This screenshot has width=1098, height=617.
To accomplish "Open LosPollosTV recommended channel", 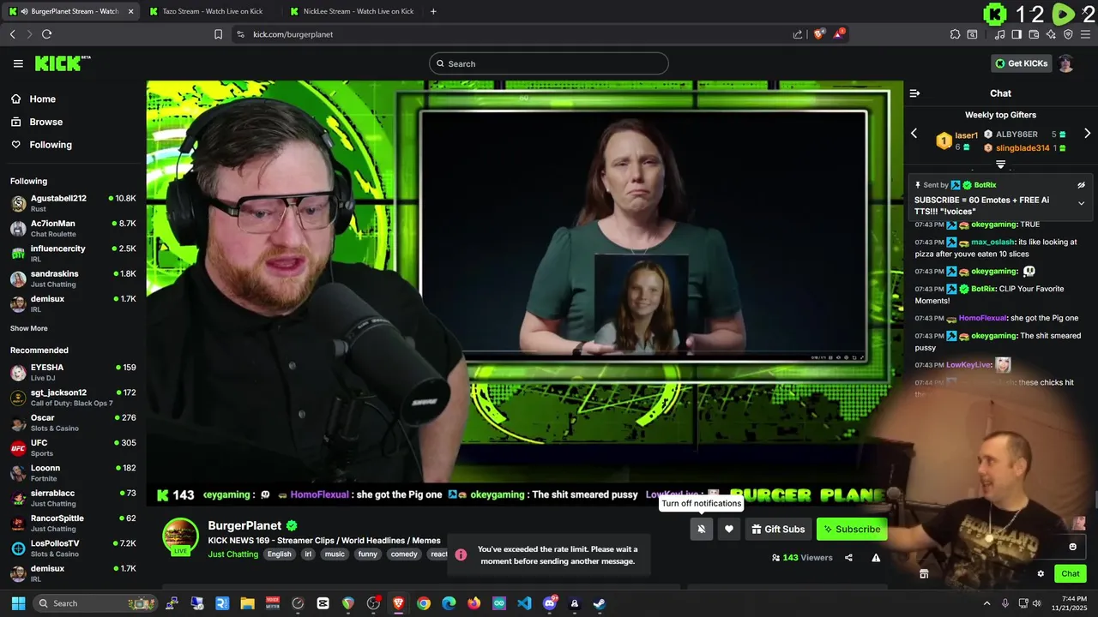I will pyautogui.click(x=73, y=548).
